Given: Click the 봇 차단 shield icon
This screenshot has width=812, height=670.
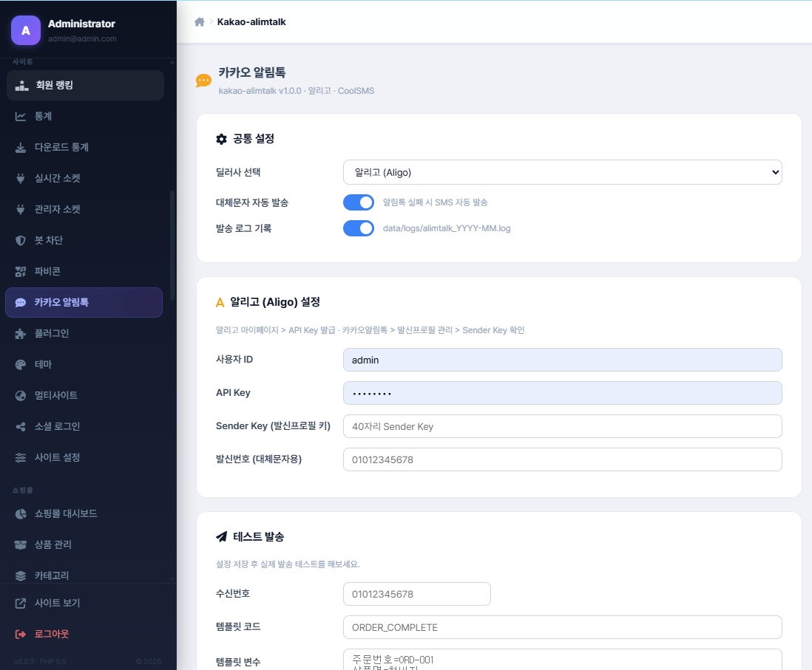Looking at the screenshot, I should (x=20, y=241).
